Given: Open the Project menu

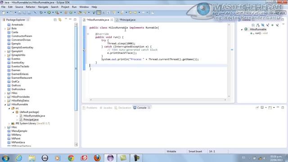Looking at the screenshot, I should [65, 7].
